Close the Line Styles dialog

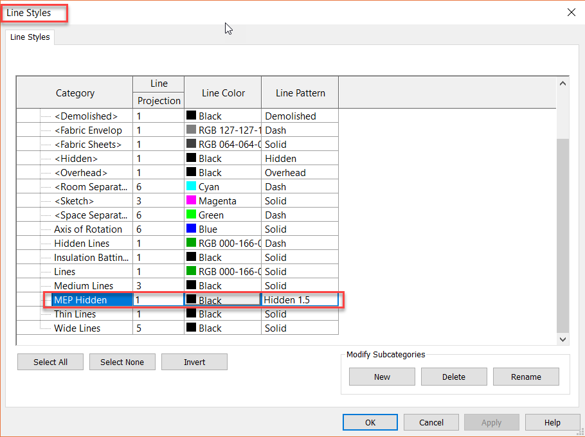coord(571,12)
